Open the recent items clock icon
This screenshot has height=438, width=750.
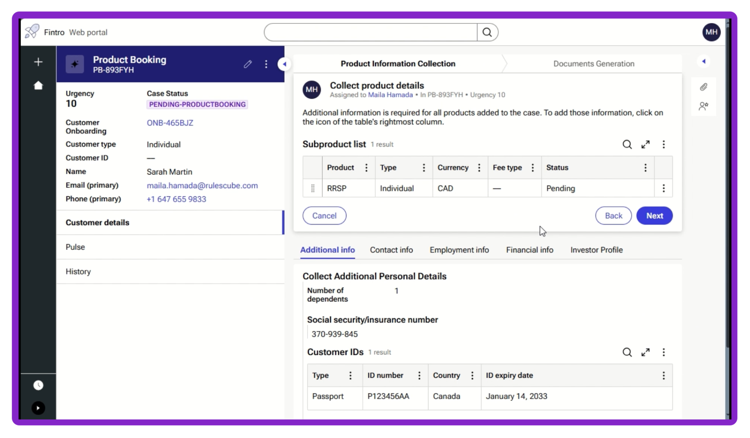[x=38, y=385]
